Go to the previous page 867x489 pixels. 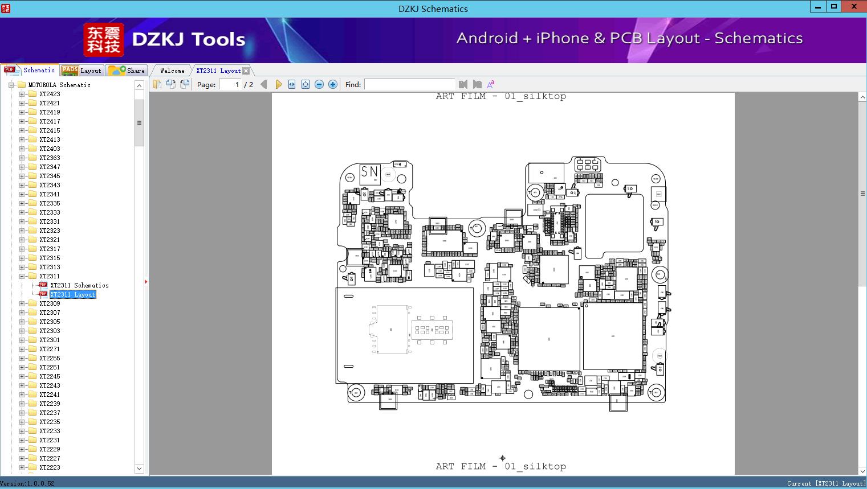coord(263,84)
